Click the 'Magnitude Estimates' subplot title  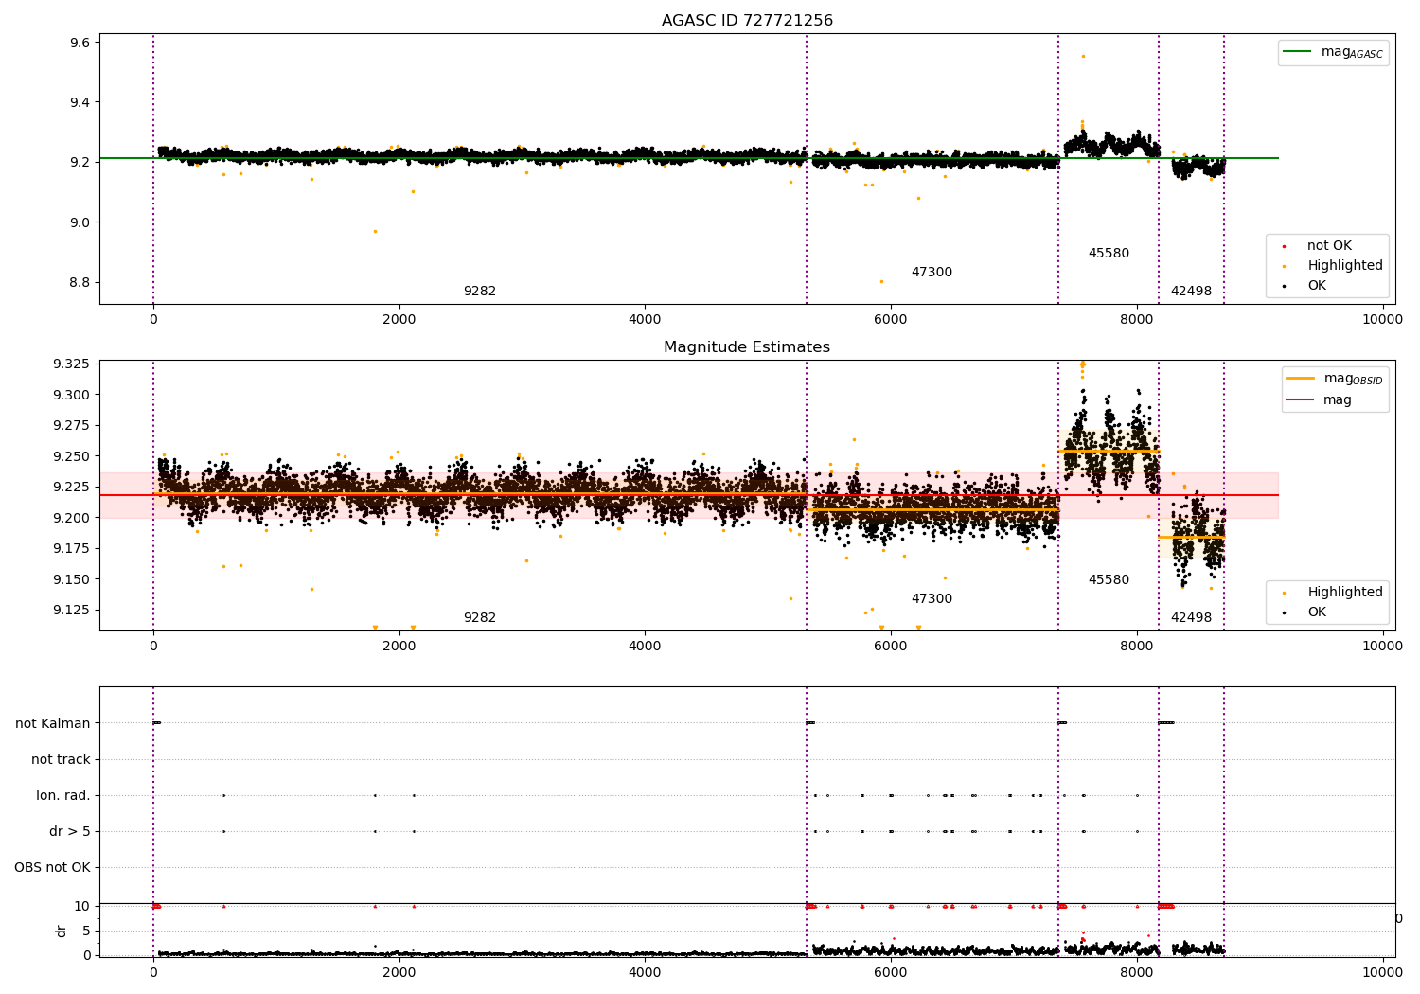(747, 347)
